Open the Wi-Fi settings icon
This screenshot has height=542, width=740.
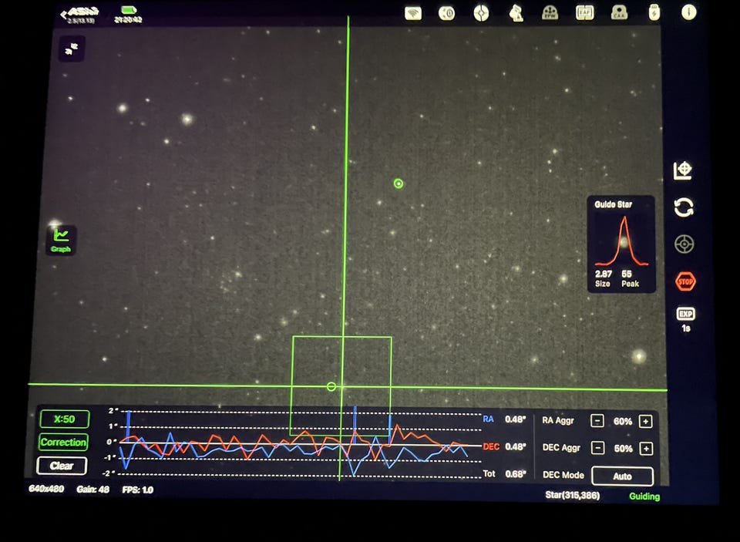[x=413, y=12]
